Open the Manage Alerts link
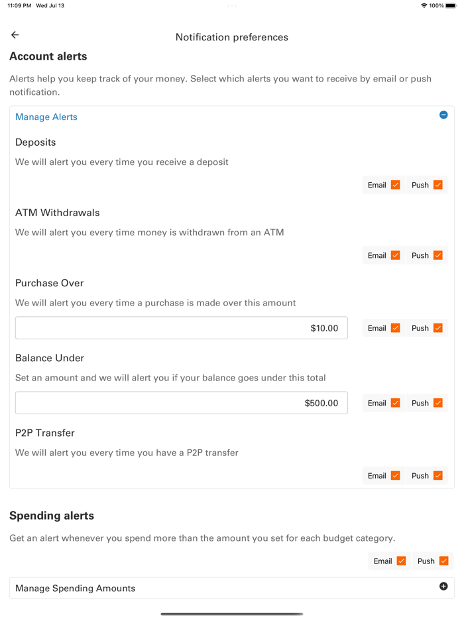Image resolution: width=464 pixels, height=619 pixels. point(46,117)
